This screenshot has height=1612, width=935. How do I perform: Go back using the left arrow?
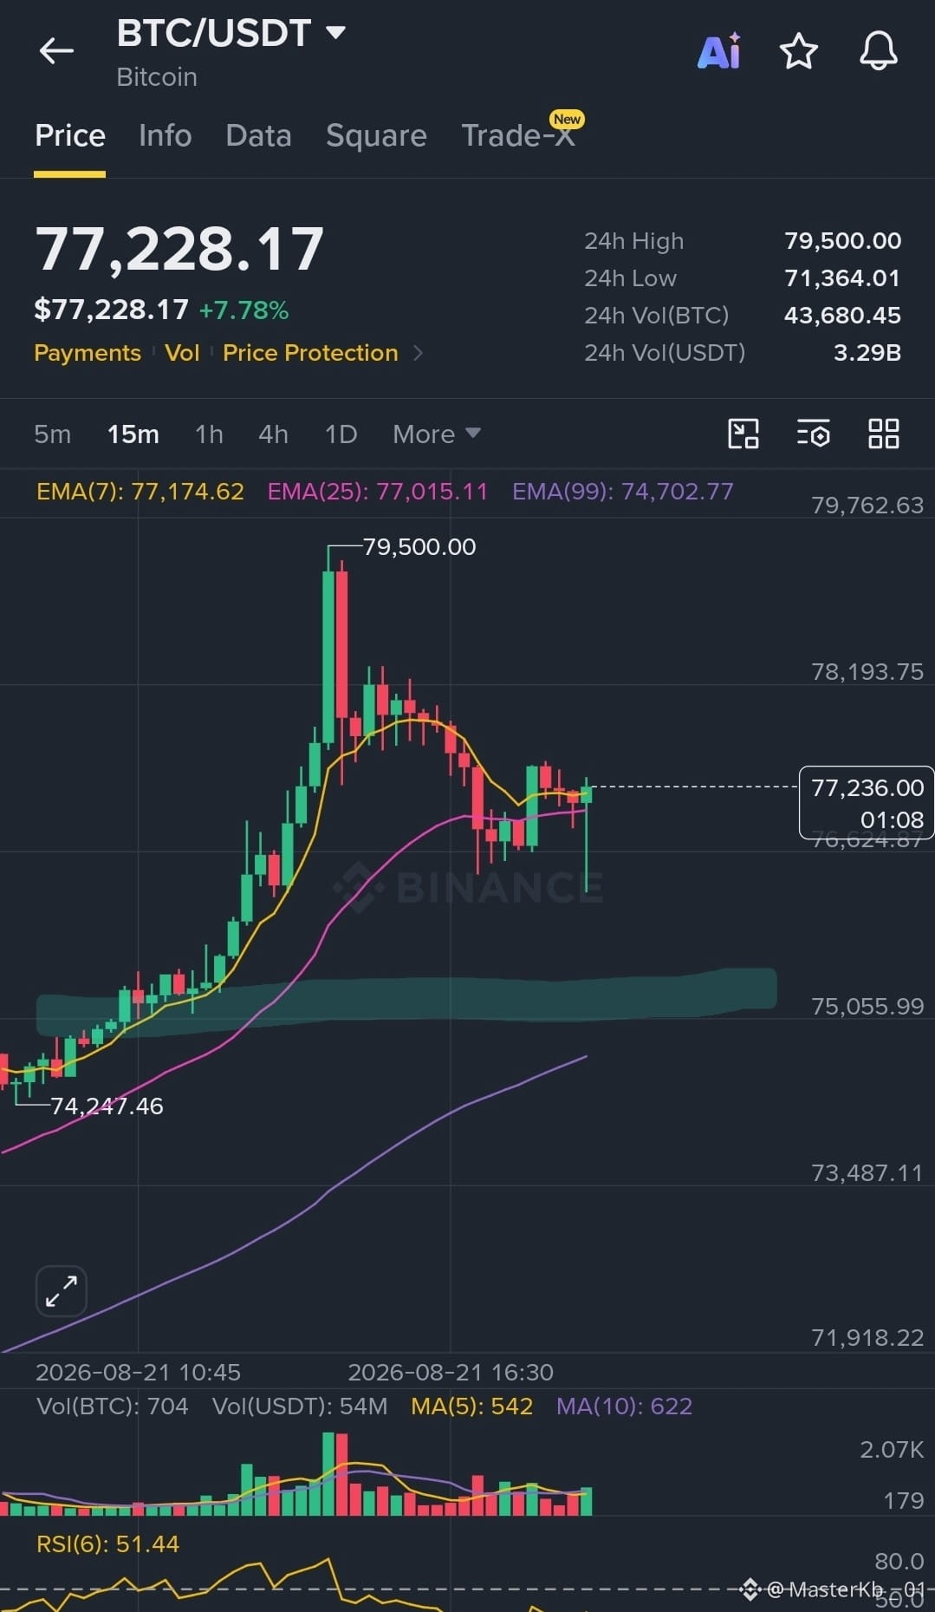56,51
